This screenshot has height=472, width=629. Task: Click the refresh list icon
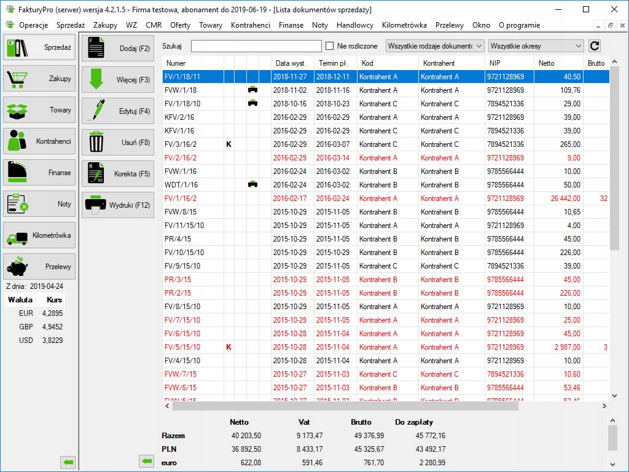click(594, 46)
